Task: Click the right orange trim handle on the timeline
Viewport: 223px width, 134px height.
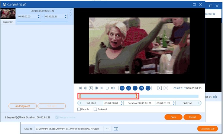Action: click(136, 96)
